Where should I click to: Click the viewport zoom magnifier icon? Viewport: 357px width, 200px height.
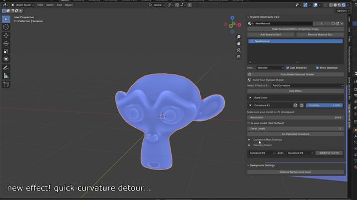point(238,37)
